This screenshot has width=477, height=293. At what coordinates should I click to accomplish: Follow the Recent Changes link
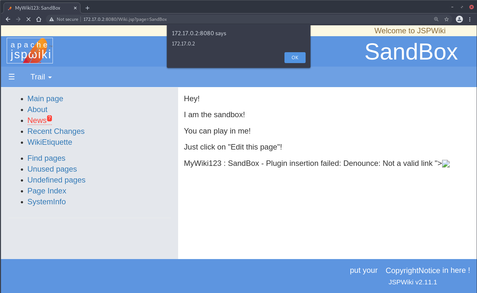56,131
